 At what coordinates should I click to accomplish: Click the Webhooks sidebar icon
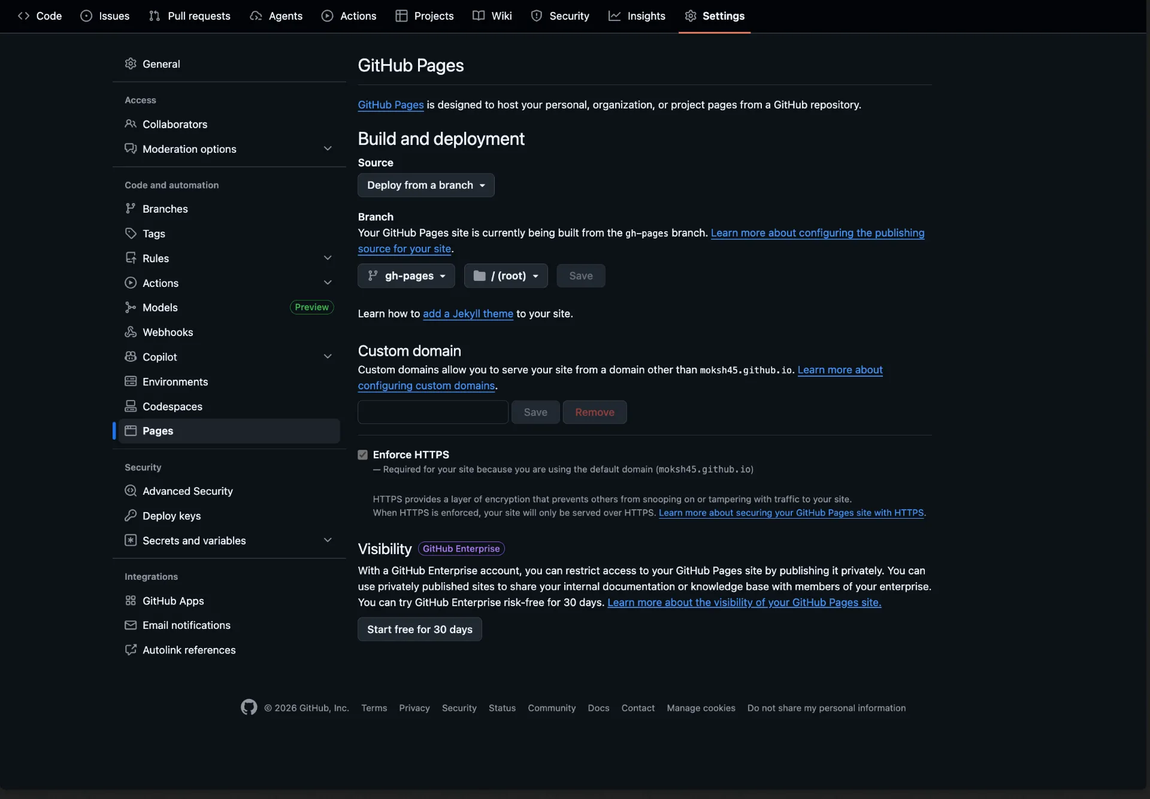tap(131, 332)
